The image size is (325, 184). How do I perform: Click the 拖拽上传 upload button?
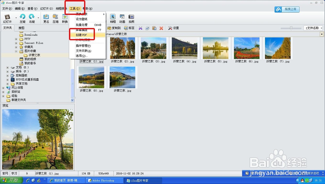287,9
